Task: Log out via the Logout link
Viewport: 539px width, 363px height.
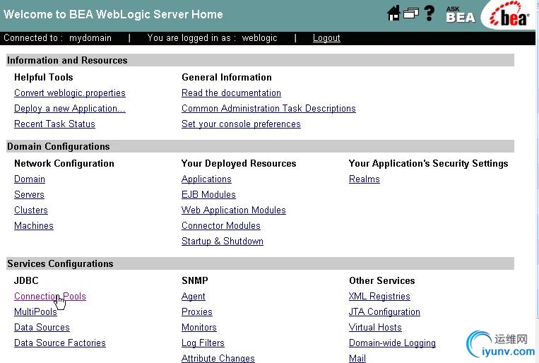Action: pyautogui.click(x=326, y=38)
